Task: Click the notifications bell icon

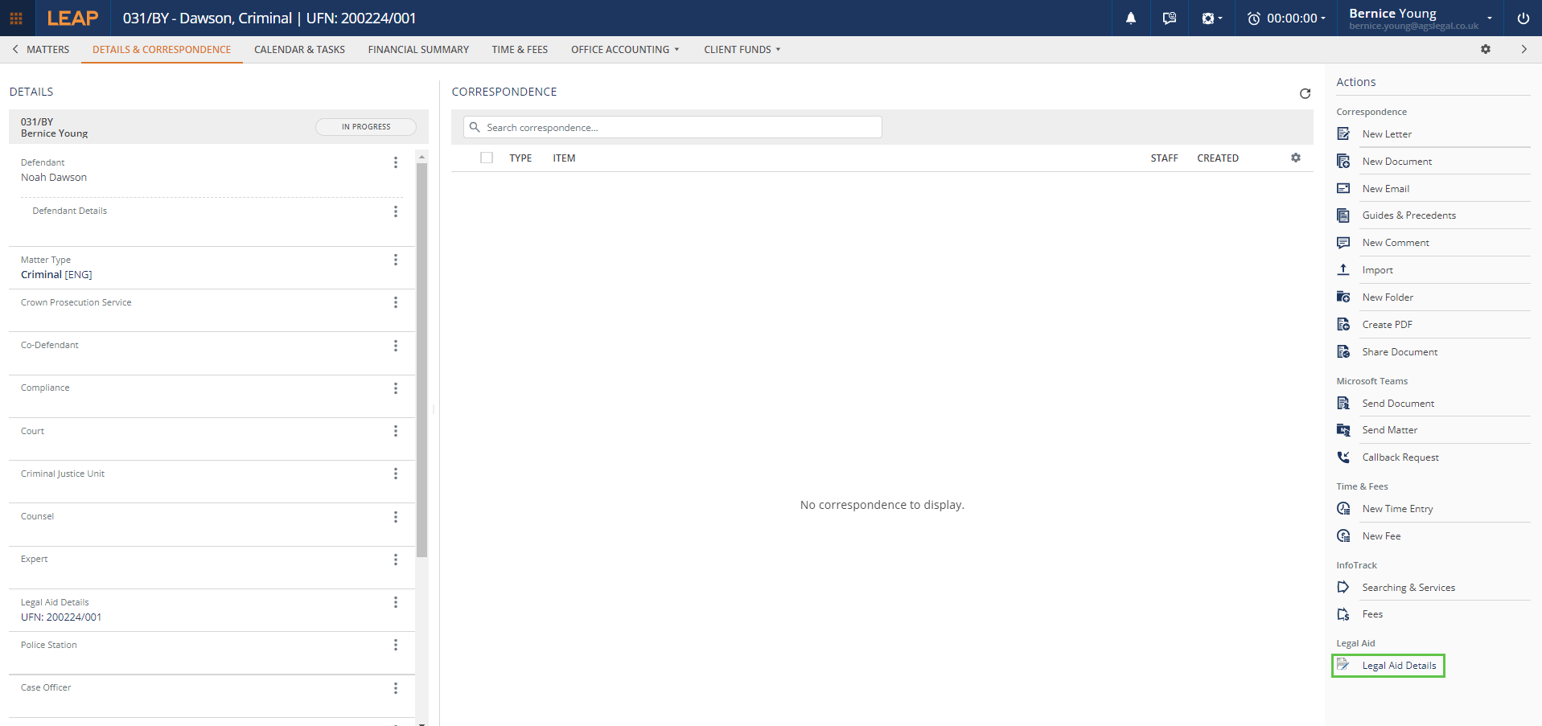Action: tap(1130, 18)
